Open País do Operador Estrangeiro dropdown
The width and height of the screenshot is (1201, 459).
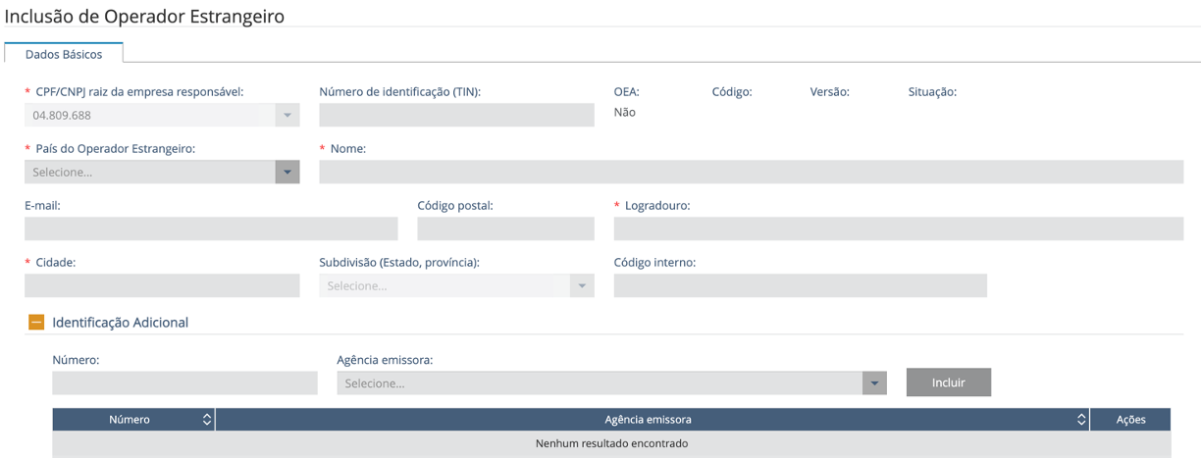pos(287,172)
